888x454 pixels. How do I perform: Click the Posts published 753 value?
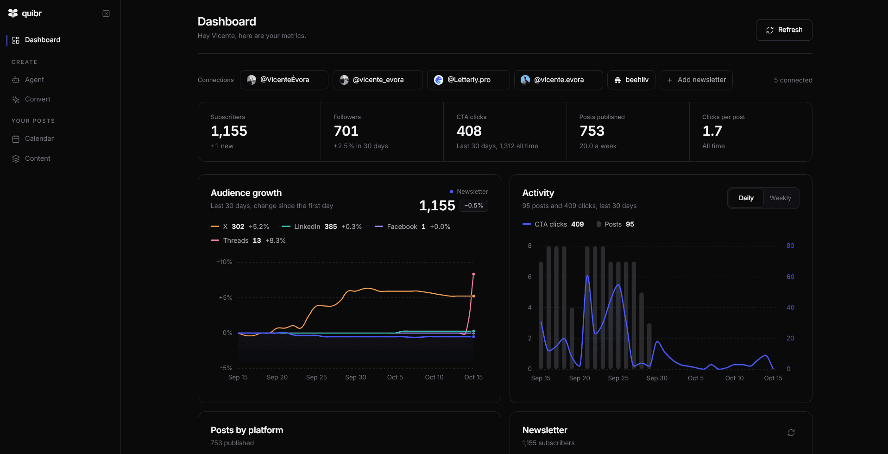tap(592, 131)
